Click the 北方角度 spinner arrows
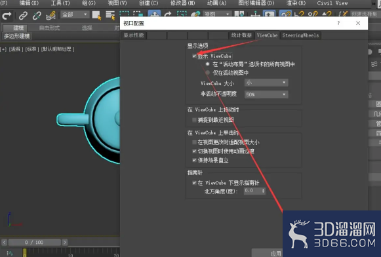381x257 pixels. point(263,191)
